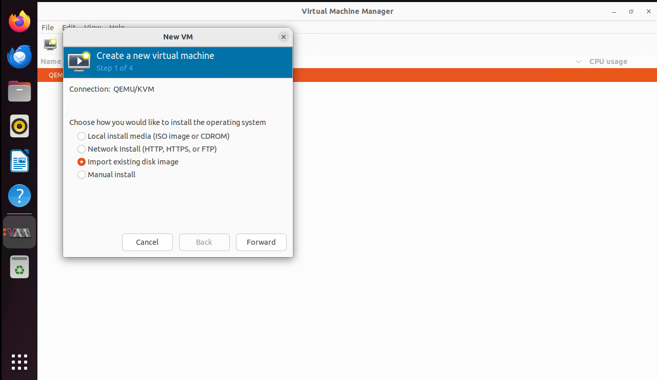Choose Network Install radio option
Screen dimensions: 657x380
[x=82, y=149]
